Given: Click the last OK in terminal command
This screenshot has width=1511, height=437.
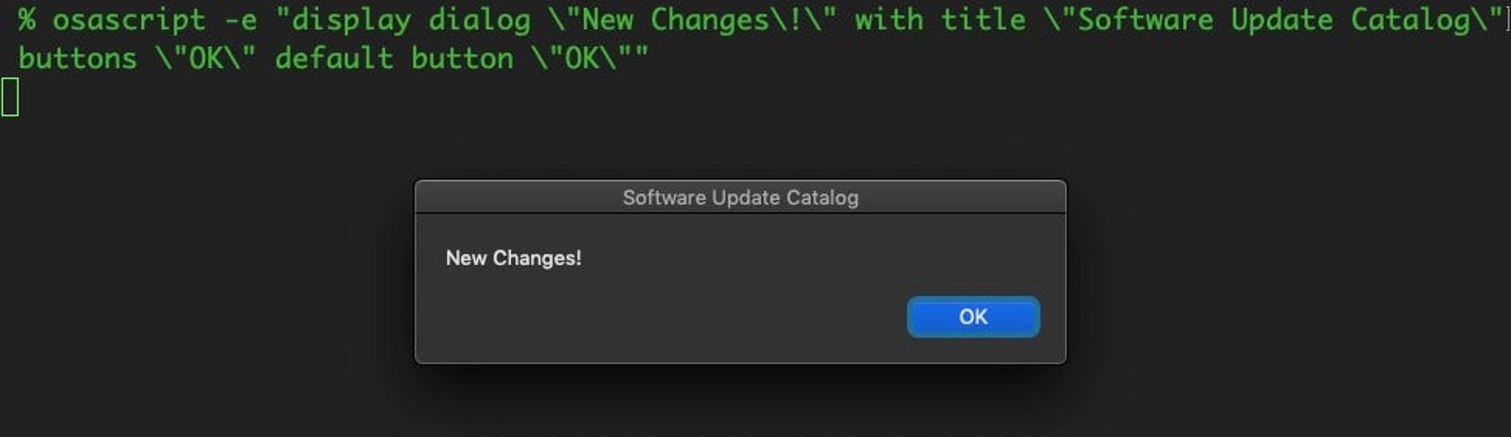Looking at the screenshot, I should [582, 58].
